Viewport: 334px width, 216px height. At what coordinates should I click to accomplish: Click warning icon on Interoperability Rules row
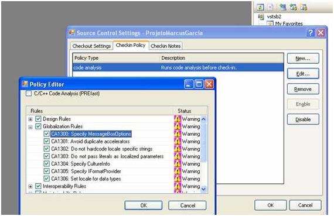coord(177,186)
